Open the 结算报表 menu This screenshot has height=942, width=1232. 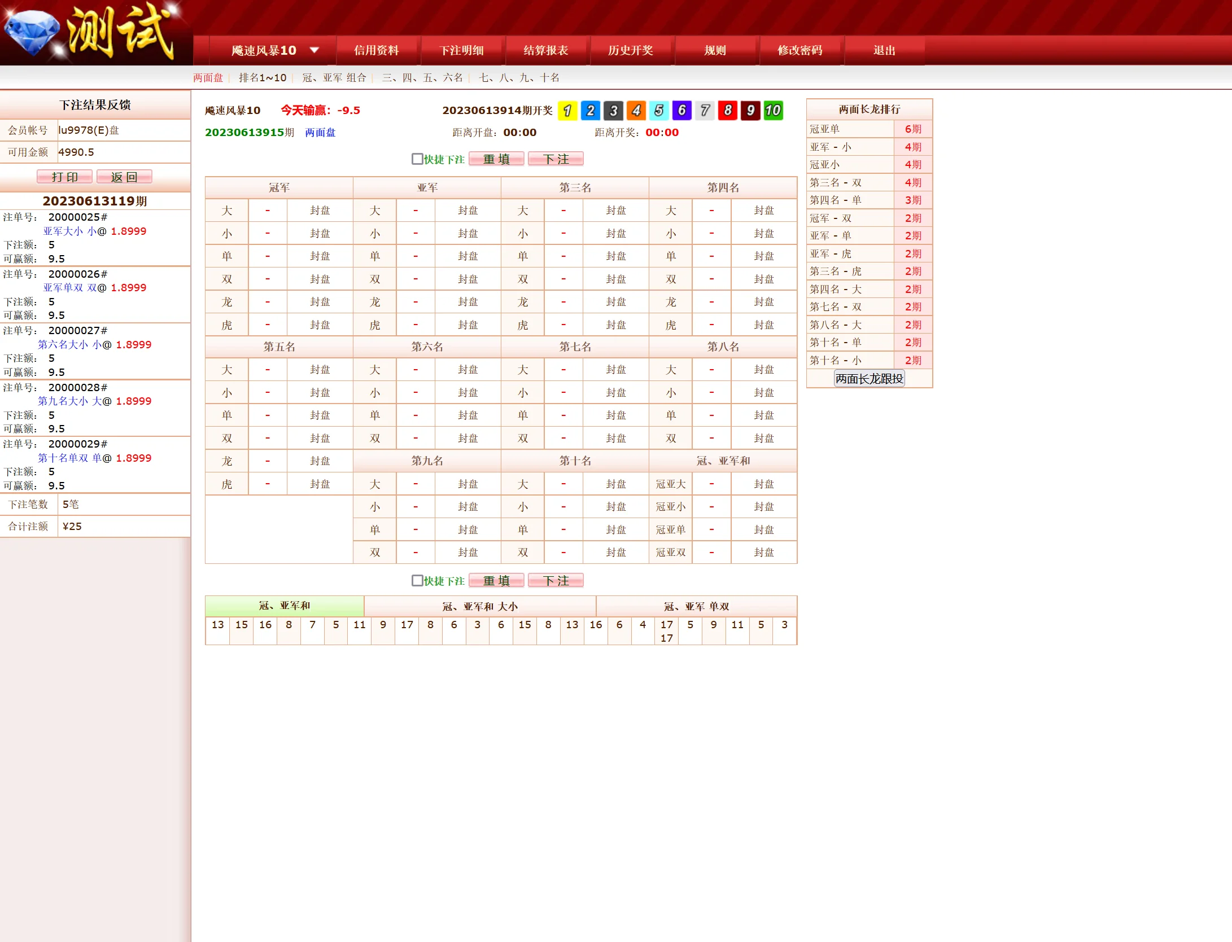point(545,50)
